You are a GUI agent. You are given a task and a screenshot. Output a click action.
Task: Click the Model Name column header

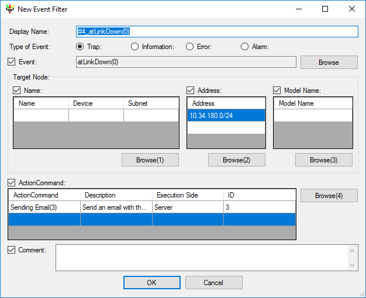[x=313, y=103]
